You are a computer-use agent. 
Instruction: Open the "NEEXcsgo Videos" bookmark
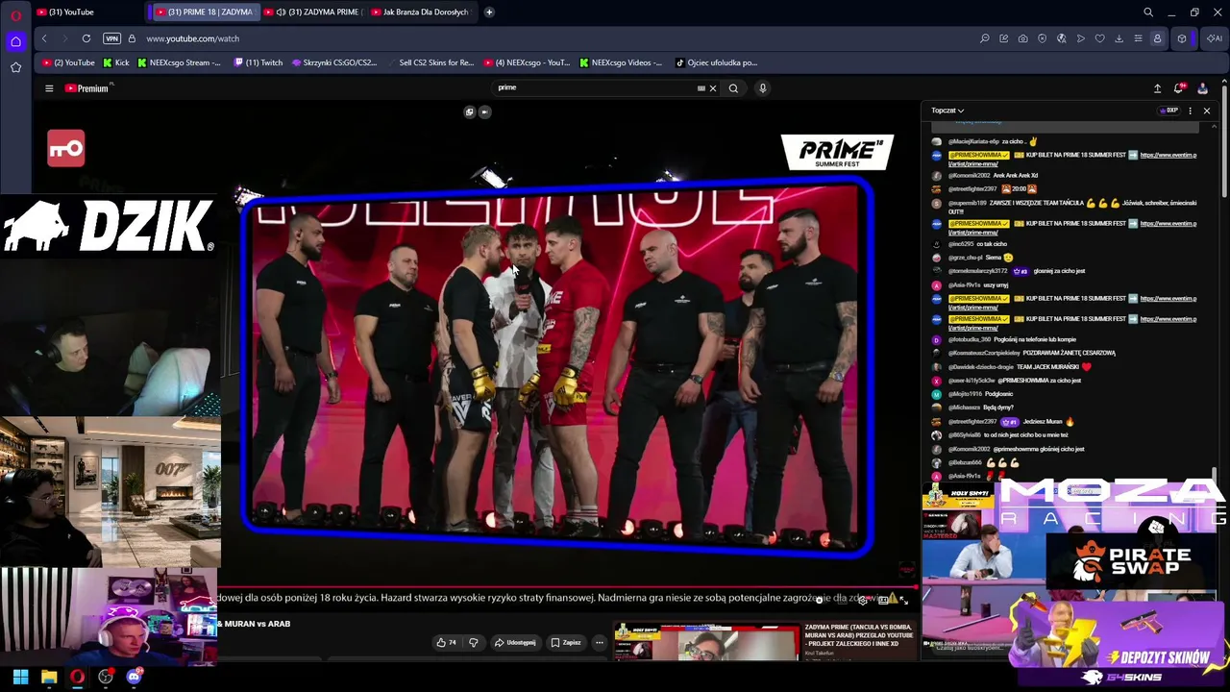621,62
